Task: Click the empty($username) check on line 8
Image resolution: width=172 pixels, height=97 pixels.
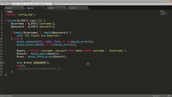Action: pos(27,33)
